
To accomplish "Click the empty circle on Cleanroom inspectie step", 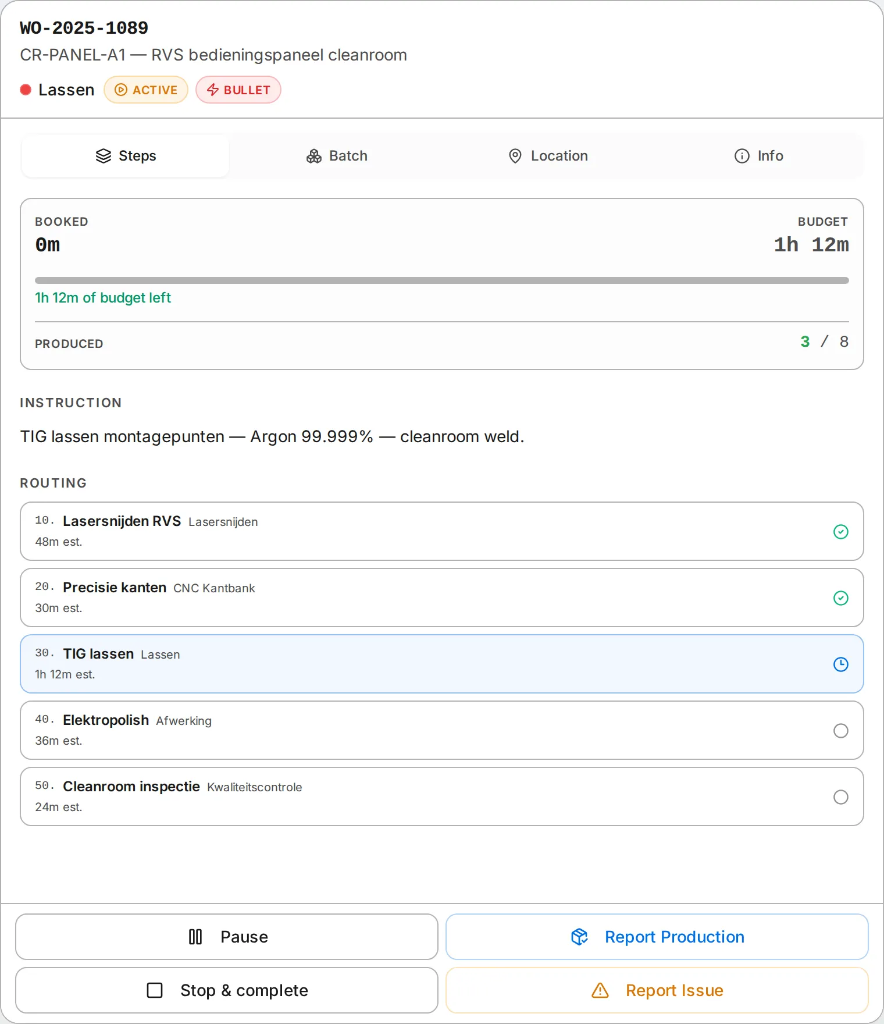I will click(841, 797).
